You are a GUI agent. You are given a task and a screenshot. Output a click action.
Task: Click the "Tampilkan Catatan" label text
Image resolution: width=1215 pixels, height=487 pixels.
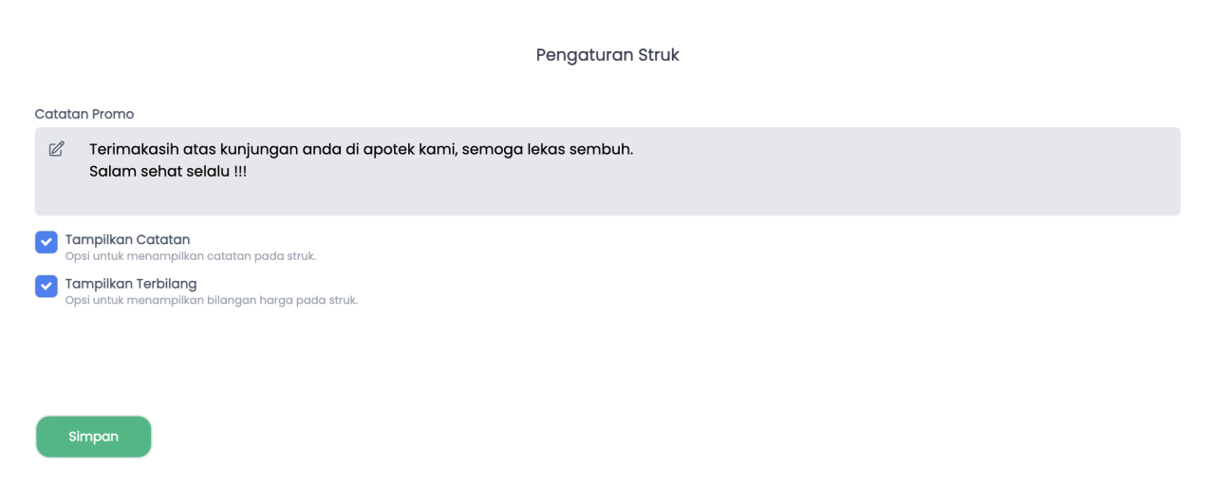(x=127, y=239)
